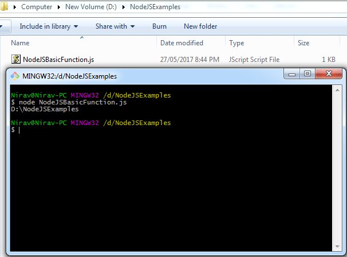This screenshot has height=257, width=347.
Task: Click Burn in the Explorer toolbar
Action: coord(159,26)
